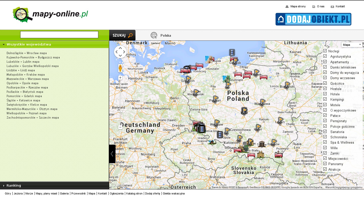The width and height of the screenshot is (364, 198).
Task: Uncheck the Noclegi checkbox
Action: [x=325, y=51]
